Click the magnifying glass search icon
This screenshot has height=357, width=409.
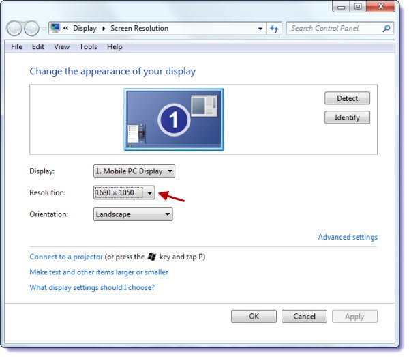pyautogui.click(x=387, y=28)
